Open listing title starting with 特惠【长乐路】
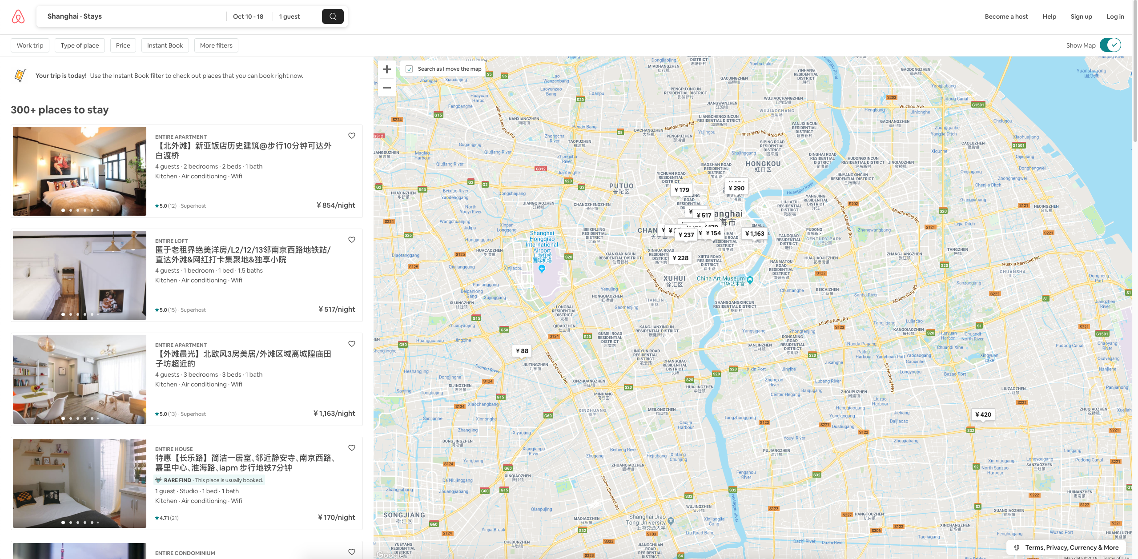Viewport: 1138px width, 559px height. click(245, 462)
